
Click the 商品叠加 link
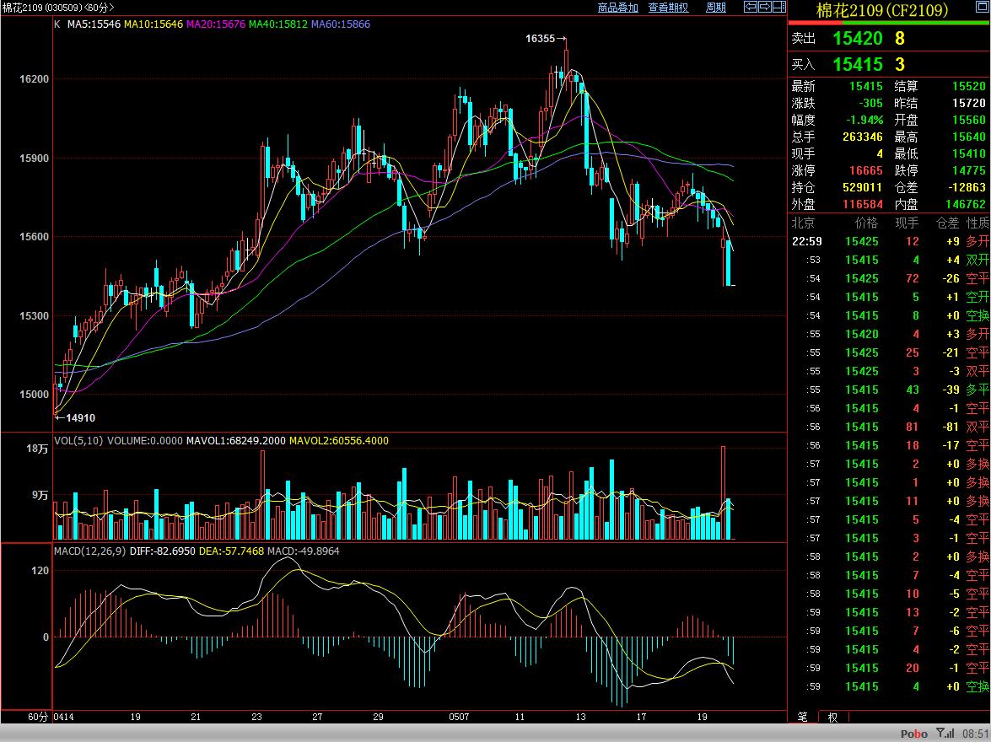point(617,8)
